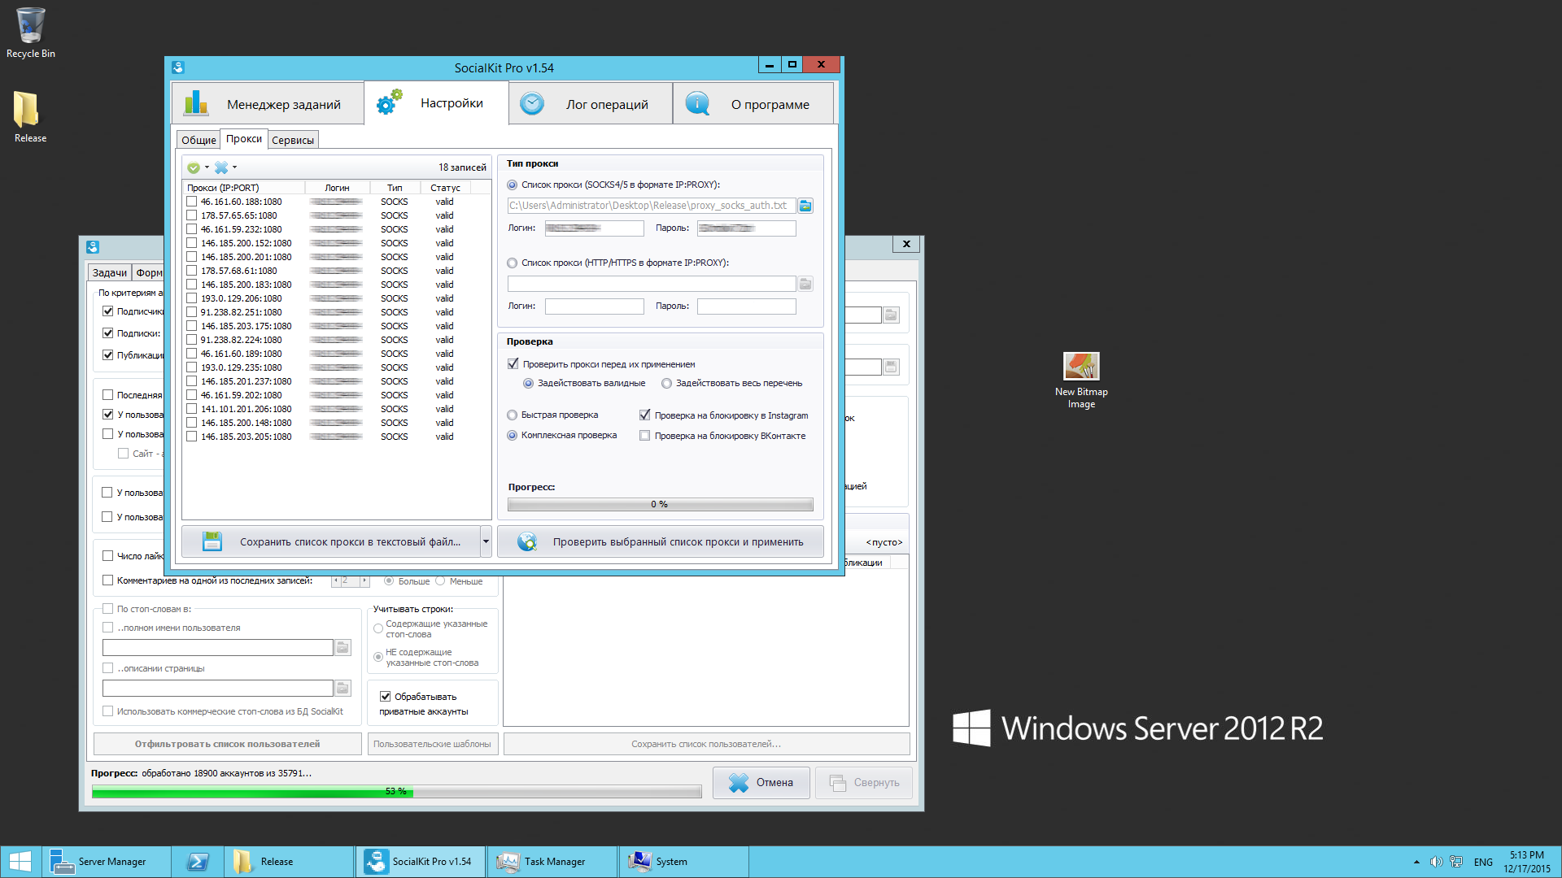Screen dimensions: 1562x878
Task: Show hidden tray icons arrow
Action: (x=1416, y=862)
